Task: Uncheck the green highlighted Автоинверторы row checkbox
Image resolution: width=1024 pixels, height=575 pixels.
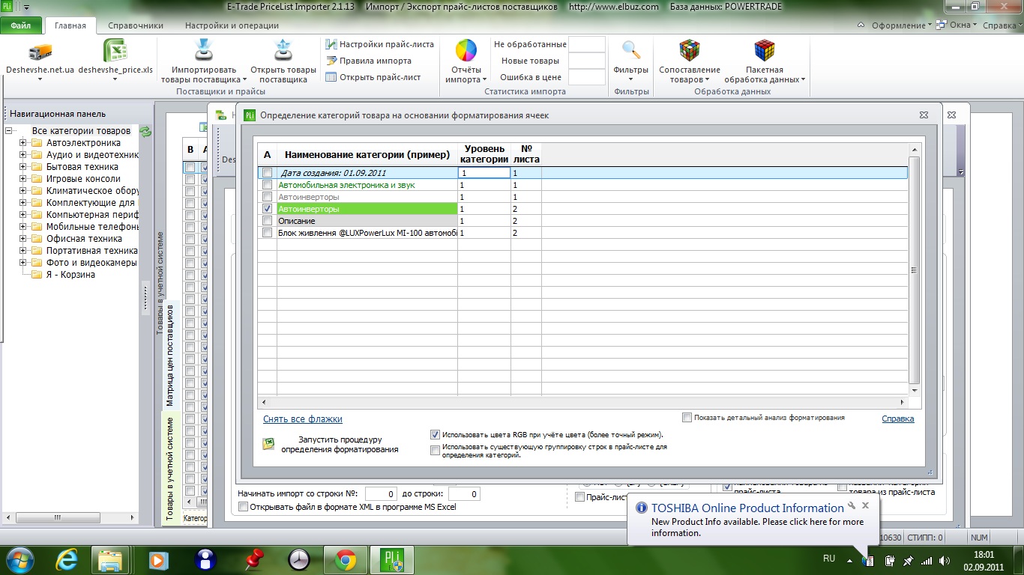Action: tap(268, 209)
